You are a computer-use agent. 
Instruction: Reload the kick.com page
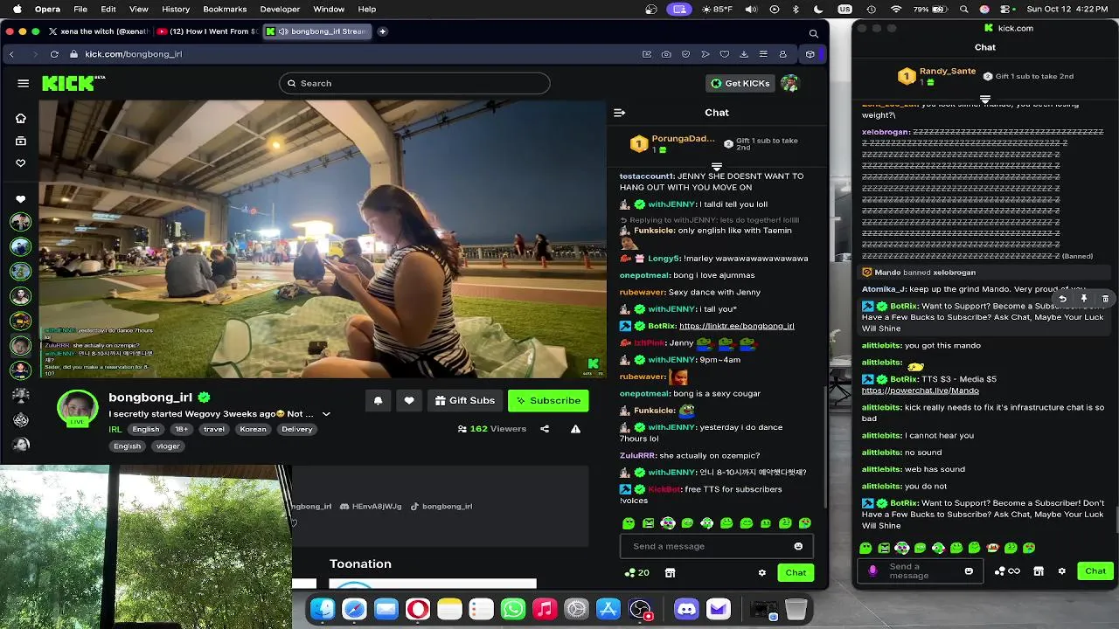pyautogui.click(x=54, y=54)
